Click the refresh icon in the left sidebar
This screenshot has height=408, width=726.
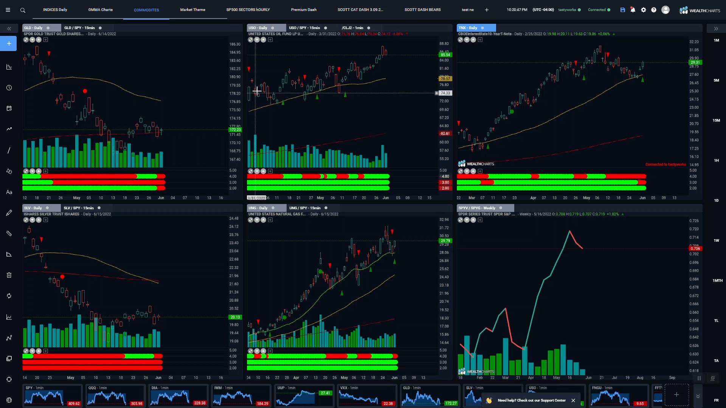point(9,296)
